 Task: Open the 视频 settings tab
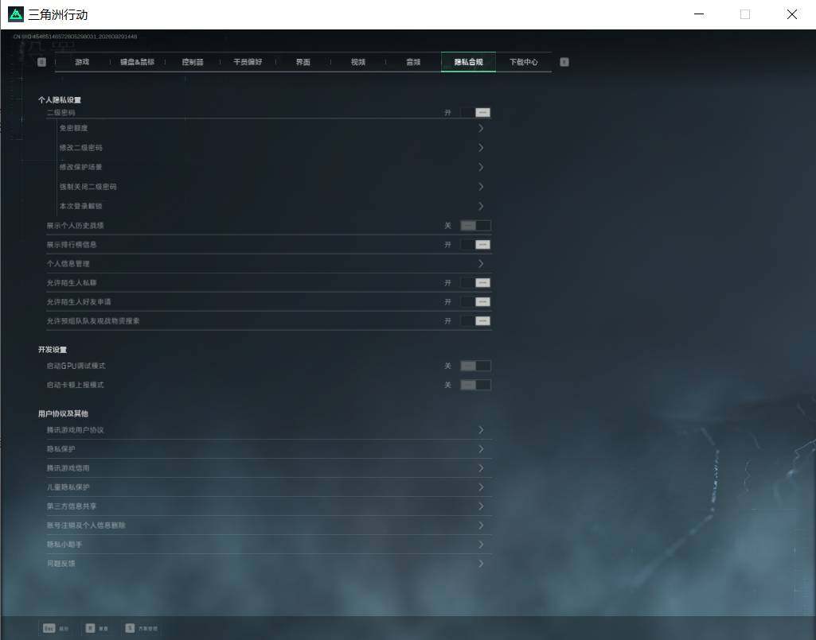(x=358, y=62)
